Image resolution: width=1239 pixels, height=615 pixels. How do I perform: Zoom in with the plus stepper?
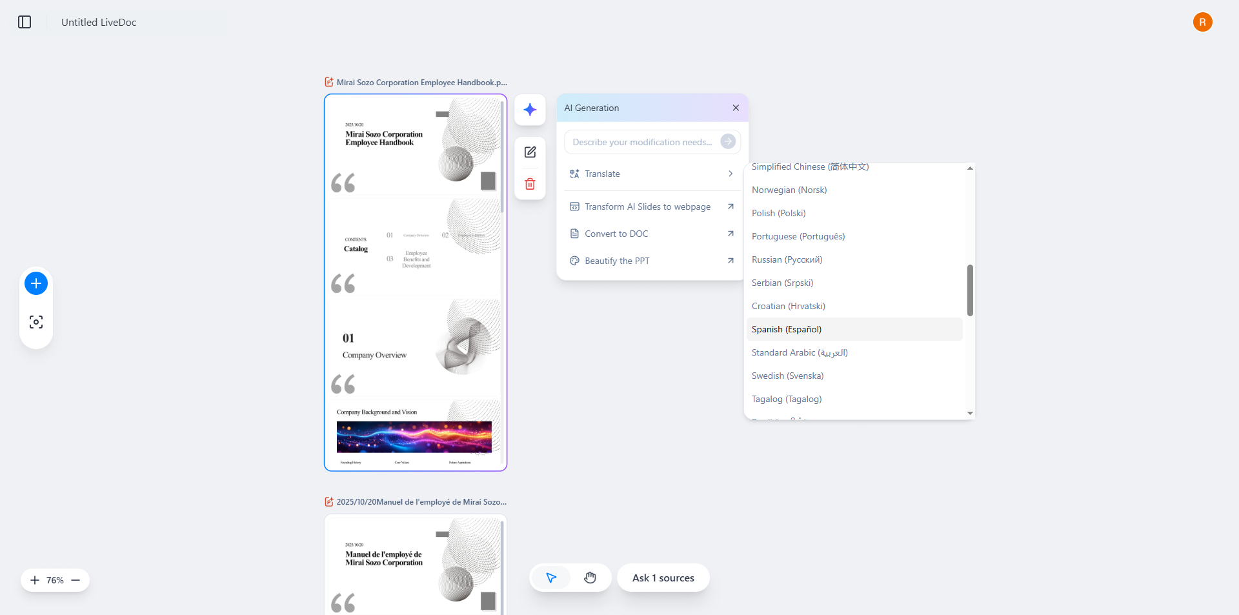click(35, 580)
